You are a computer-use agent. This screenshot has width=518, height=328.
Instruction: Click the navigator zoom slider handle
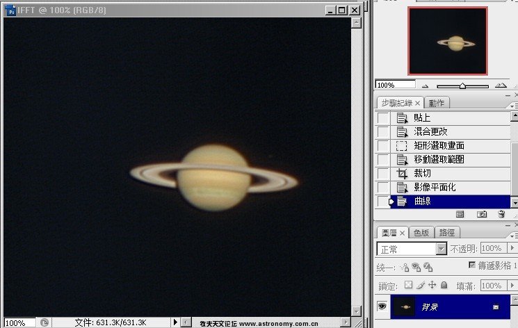tap(463, 85)
